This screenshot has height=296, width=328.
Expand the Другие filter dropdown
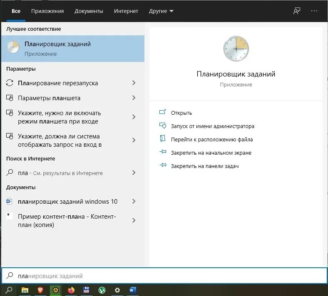pyautogui.click(x=161, y=11)
